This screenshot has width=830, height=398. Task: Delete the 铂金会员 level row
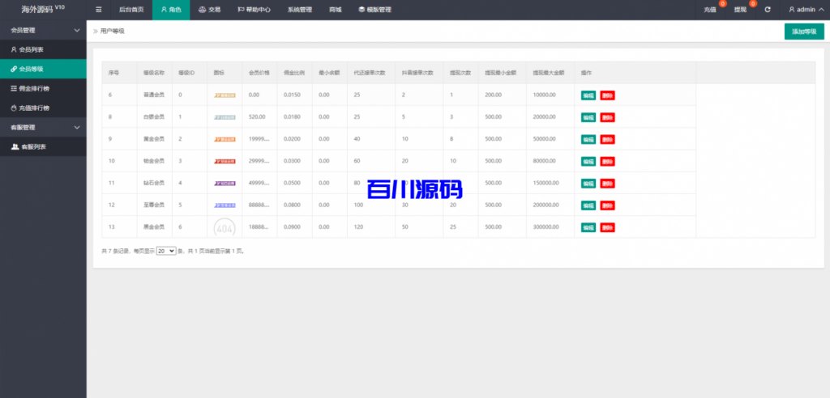coord(608,161)
